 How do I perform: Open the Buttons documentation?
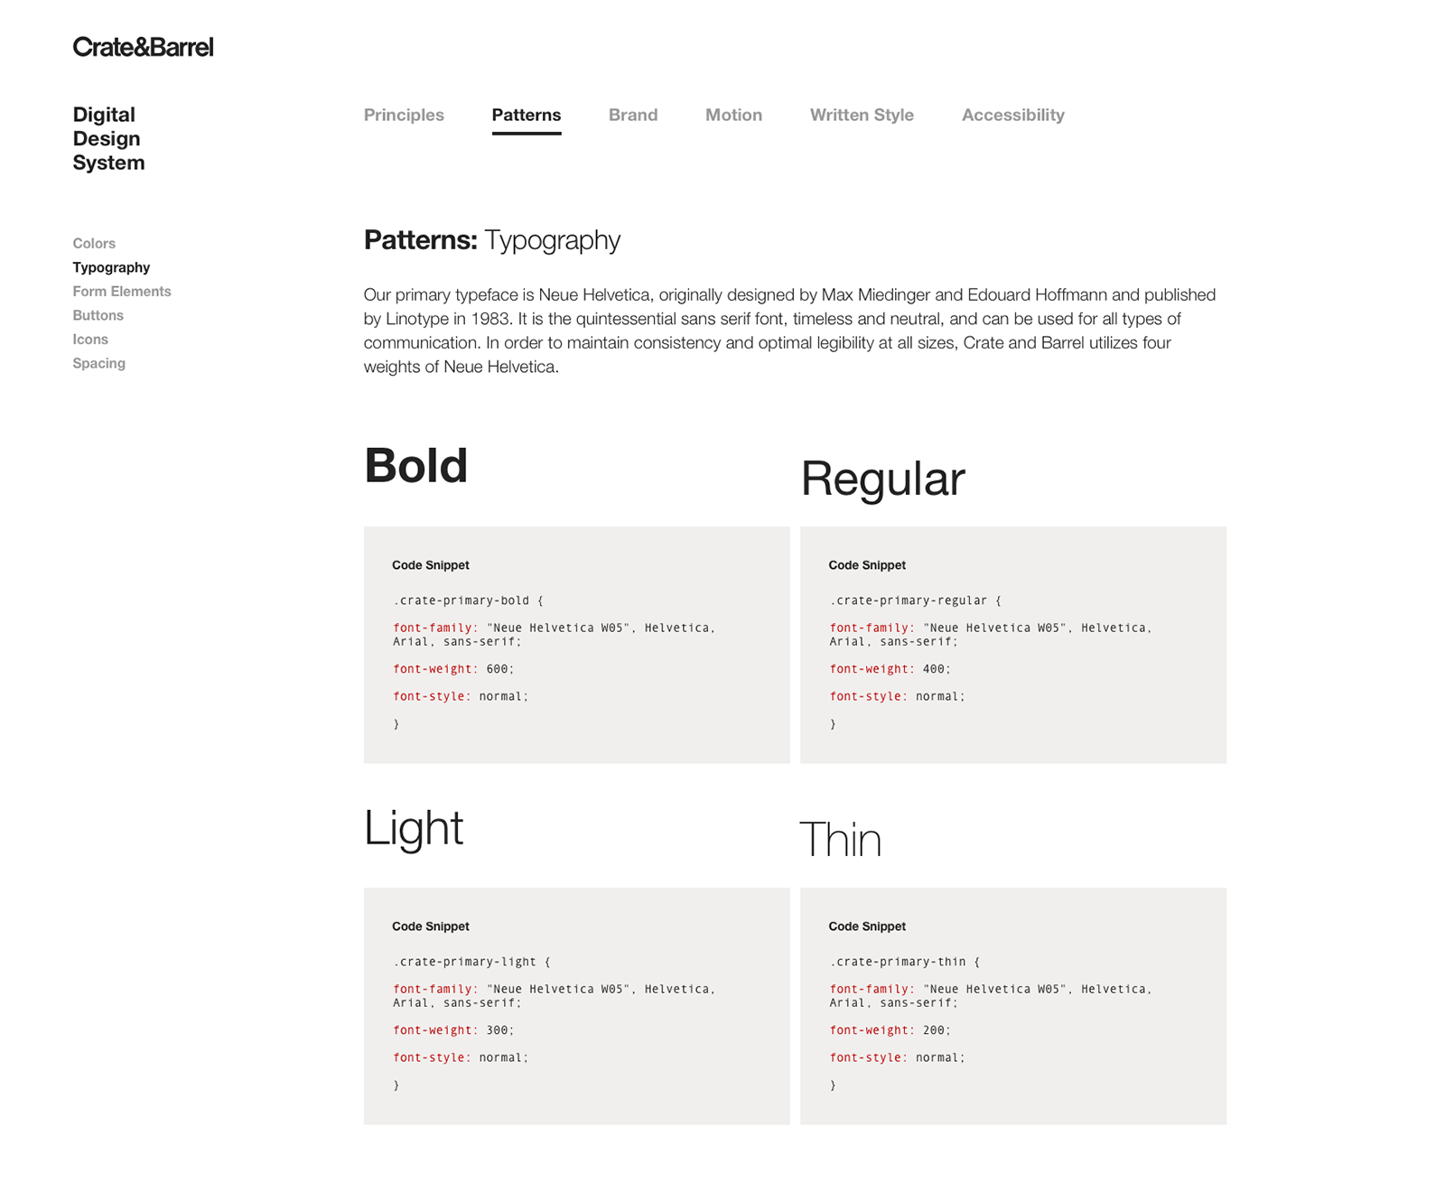pos(98,315)
